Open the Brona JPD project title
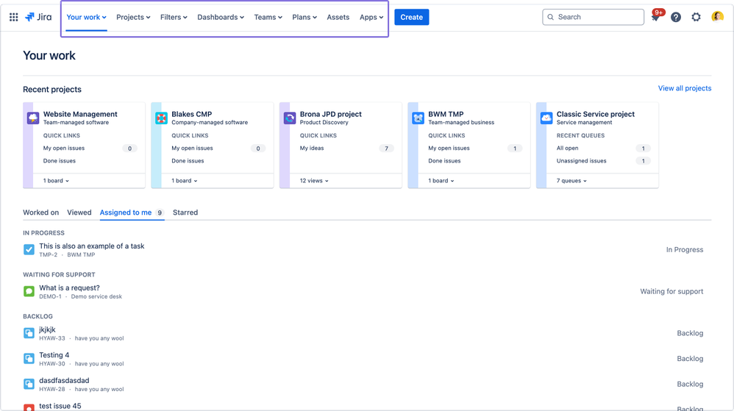Screen dimensions: 734x411 tap(330, 114)
